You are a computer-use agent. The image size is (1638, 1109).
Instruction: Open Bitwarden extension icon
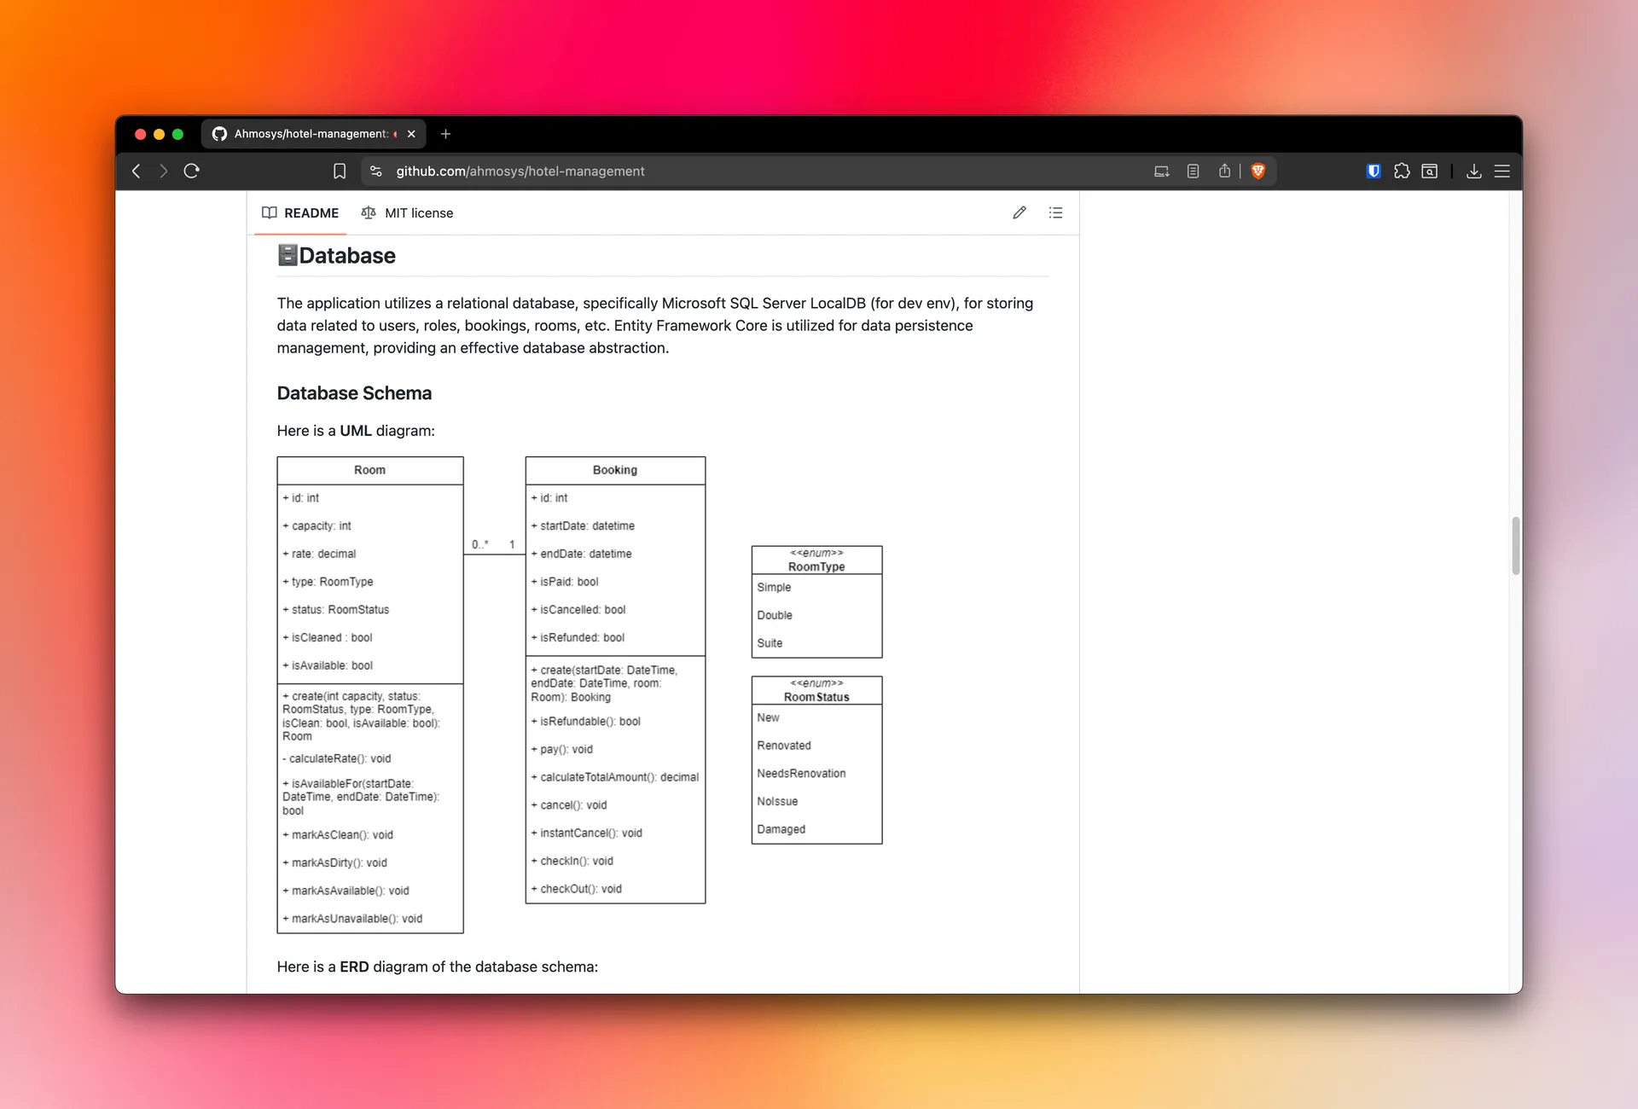click(1374, 171)
